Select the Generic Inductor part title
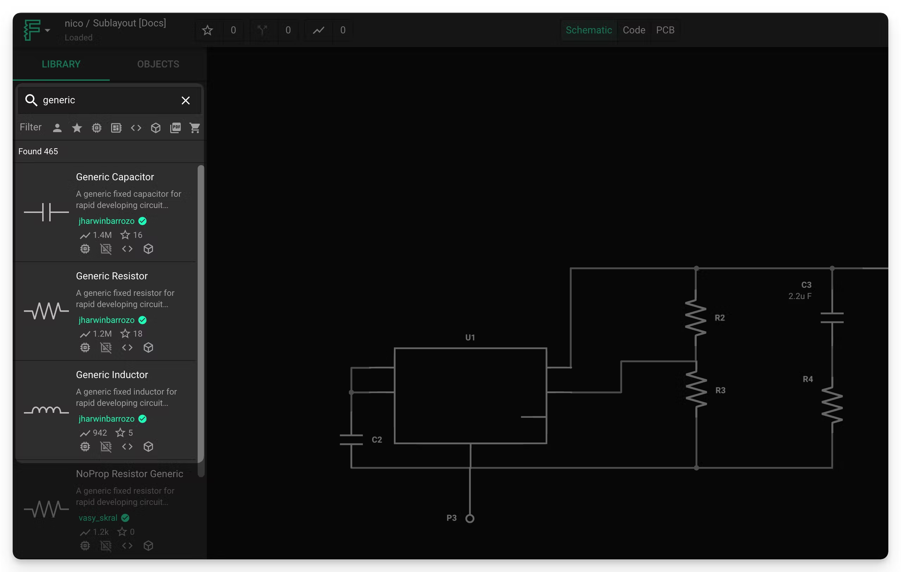901x572 pixels. [x=112, y=375]
